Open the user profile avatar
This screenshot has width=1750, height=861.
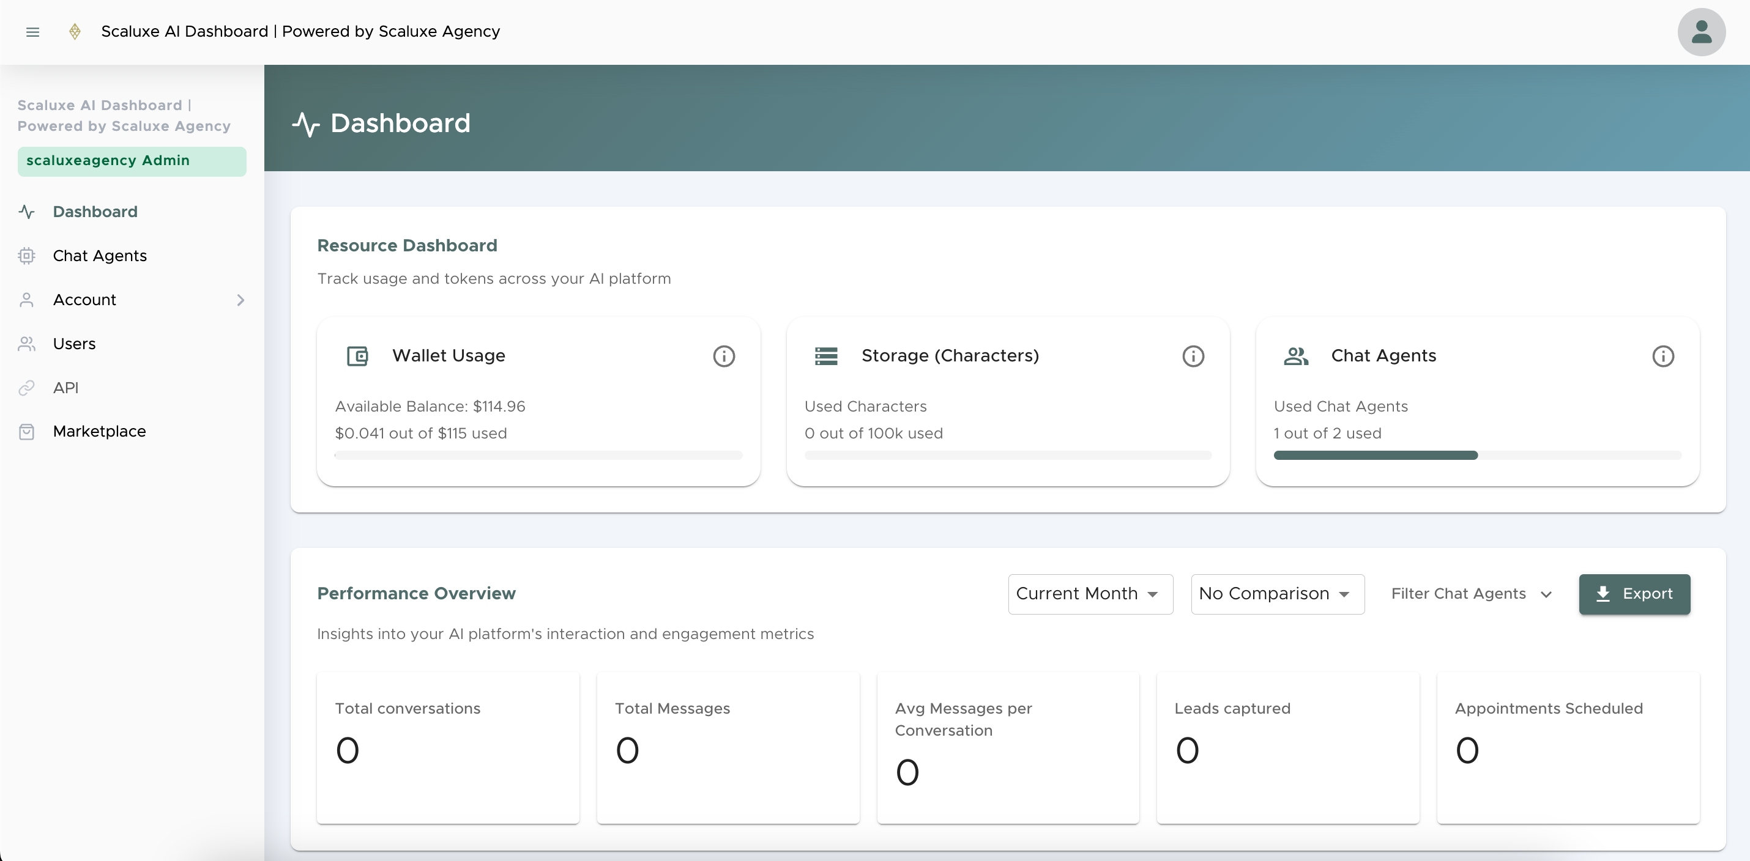coord(1700,32)
